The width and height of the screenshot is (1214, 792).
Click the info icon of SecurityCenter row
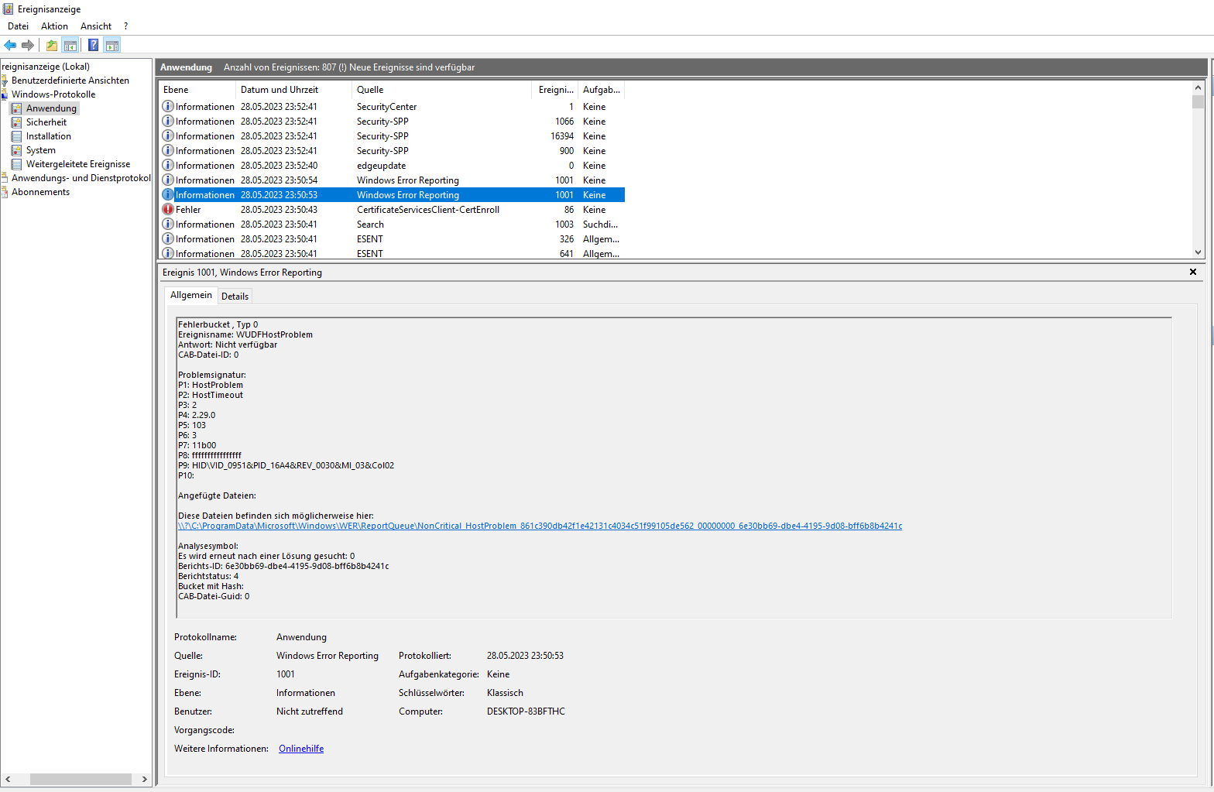pyautogui.click(x=168, y=106)
